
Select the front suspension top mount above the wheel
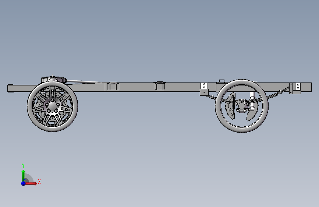coord(54,79)
